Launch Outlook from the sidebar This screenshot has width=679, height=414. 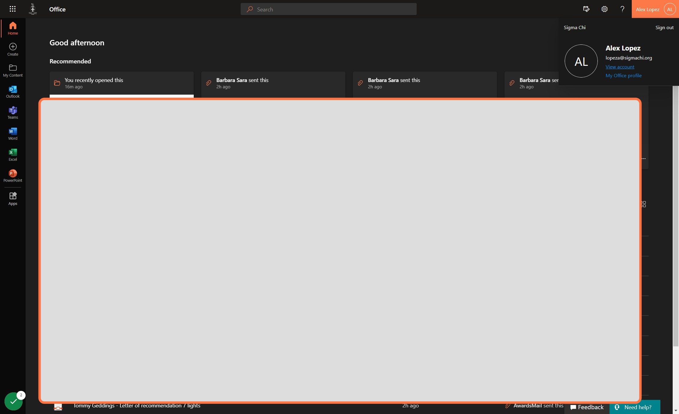13,92
